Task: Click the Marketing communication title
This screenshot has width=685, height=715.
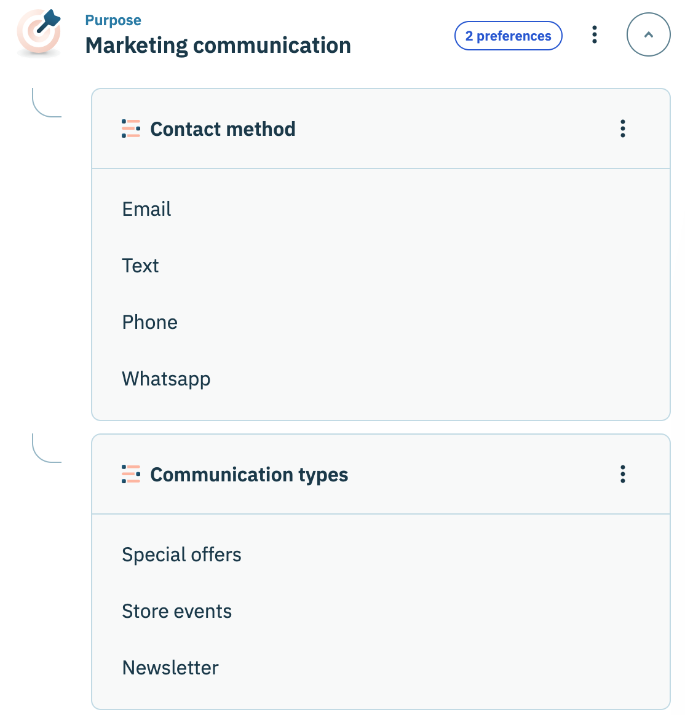Action: pos(218,45)
